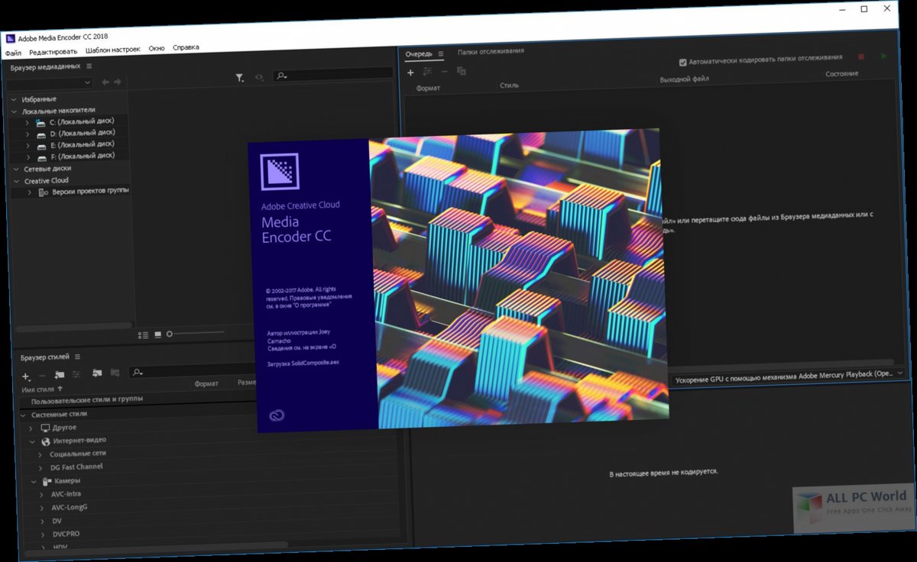Create new preset with plus icon in Preset Browser
Image resolution: width=917 pixels, height=562 pixels.
click(x=25, y=375)
